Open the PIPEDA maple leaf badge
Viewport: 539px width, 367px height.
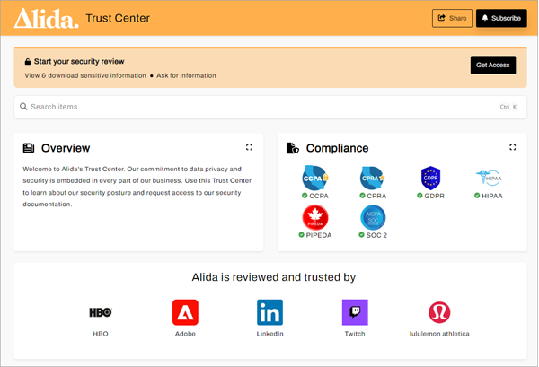tap(315, 217)
